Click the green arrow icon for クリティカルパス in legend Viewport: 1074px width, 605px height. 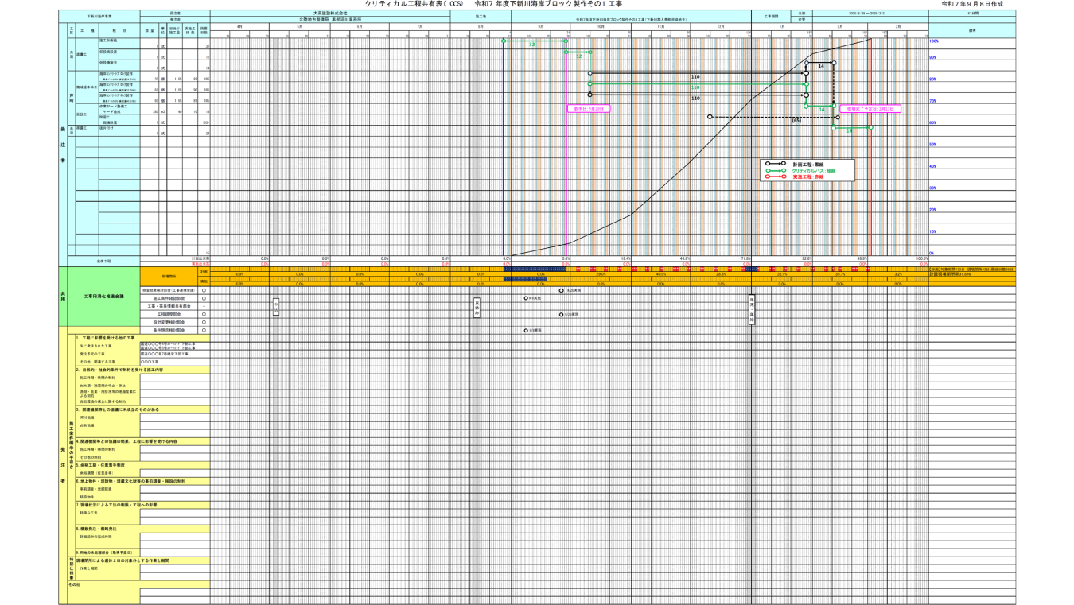click(776, 170)
